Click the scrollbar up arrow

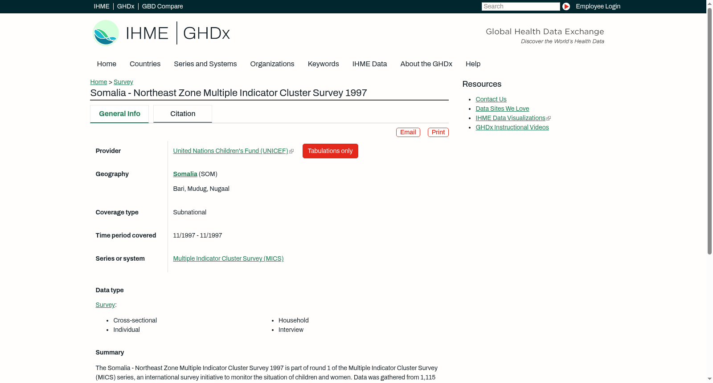pyautogui.click(x=709, y=4)
